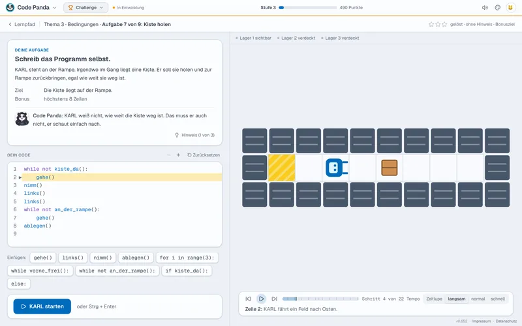Go back to Lernpfad
Screen dimensions: 522x326
tap(22, 24)
